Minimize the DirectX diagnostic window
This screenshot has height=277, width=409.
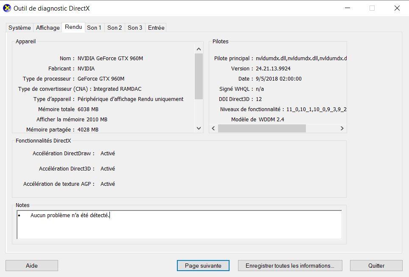[347, 8]
